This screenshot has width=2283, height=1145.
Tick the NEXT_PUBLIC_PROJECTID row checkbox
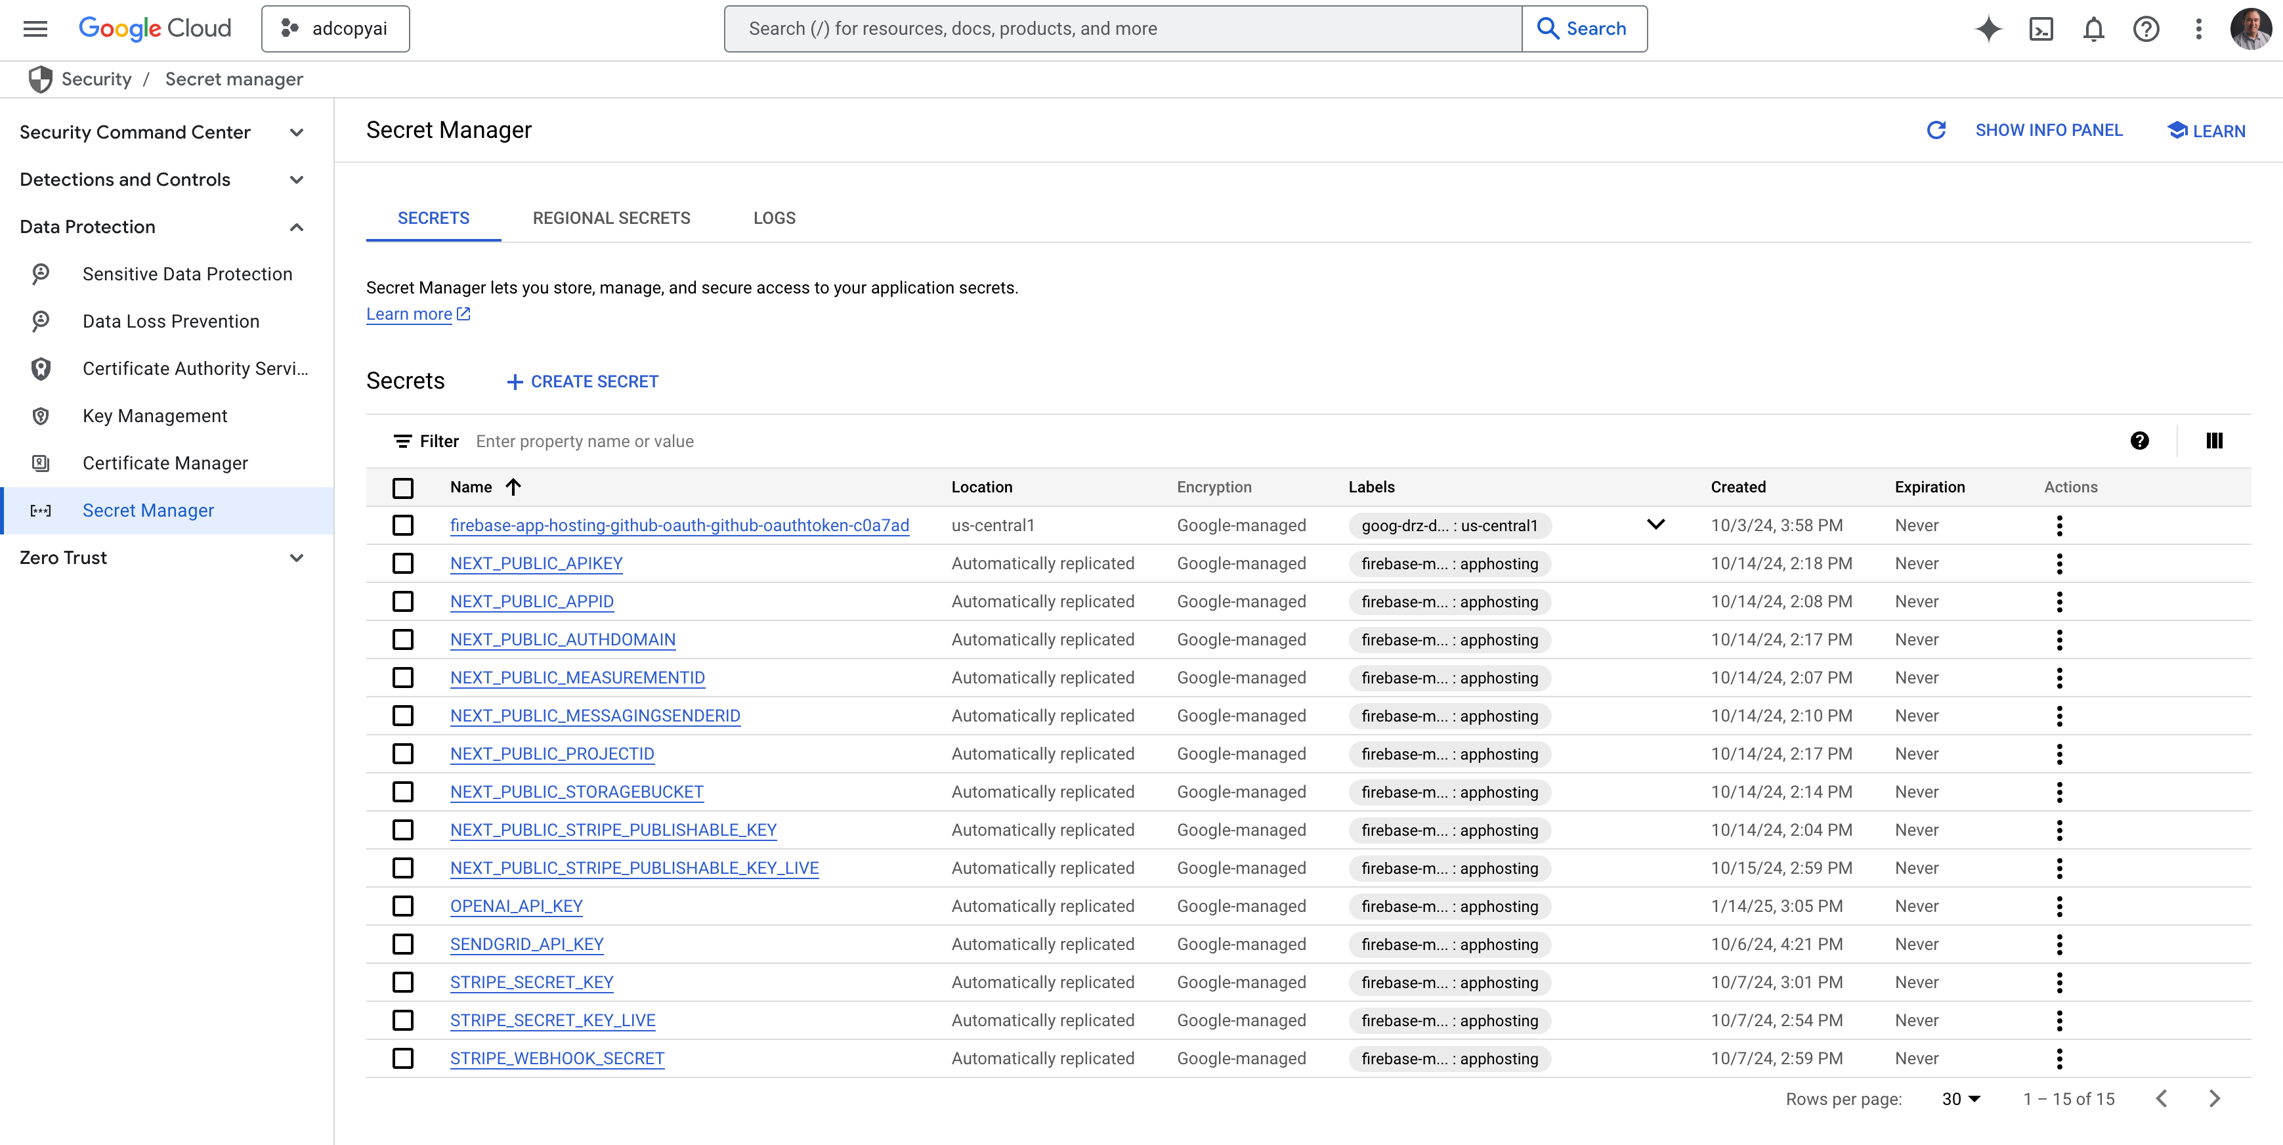click(x=403, y=754)
